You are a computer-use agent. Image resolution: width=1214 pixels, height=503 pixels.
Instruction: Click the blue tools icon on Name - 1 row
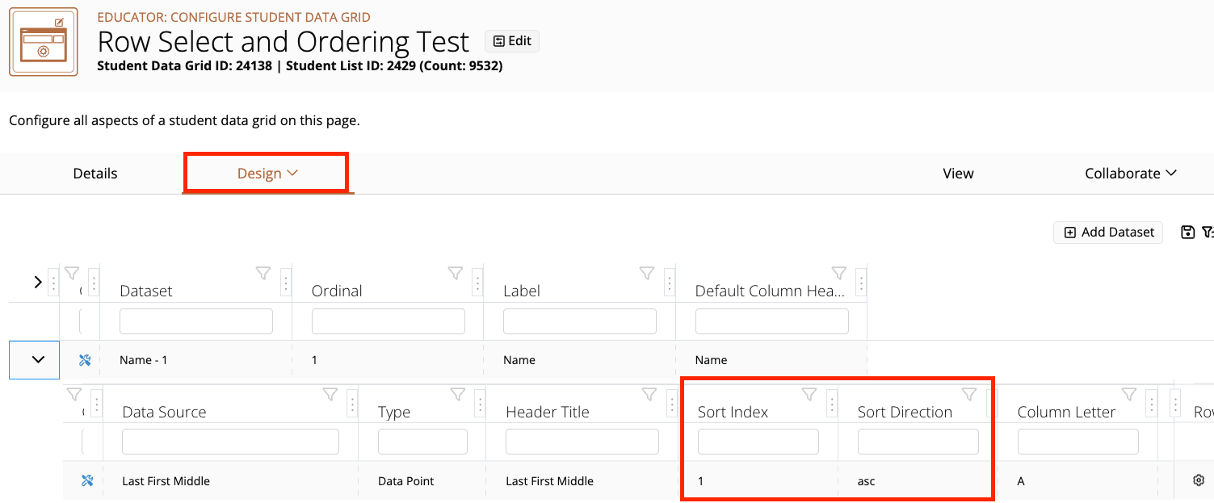point(84,360)
